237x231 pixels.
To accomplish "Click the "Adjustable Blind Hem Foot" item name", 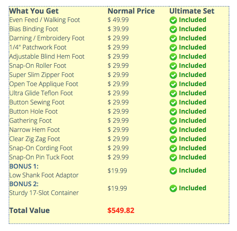I will 47,57.
